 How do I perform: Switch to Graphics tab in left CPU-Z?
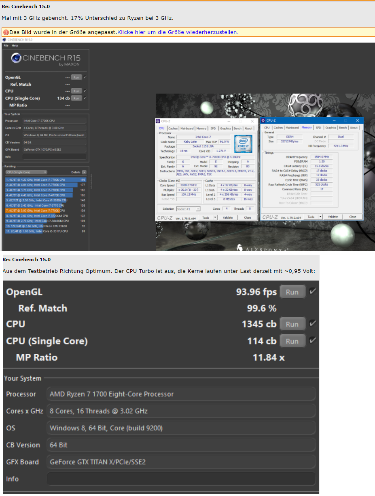coord(225,129)
